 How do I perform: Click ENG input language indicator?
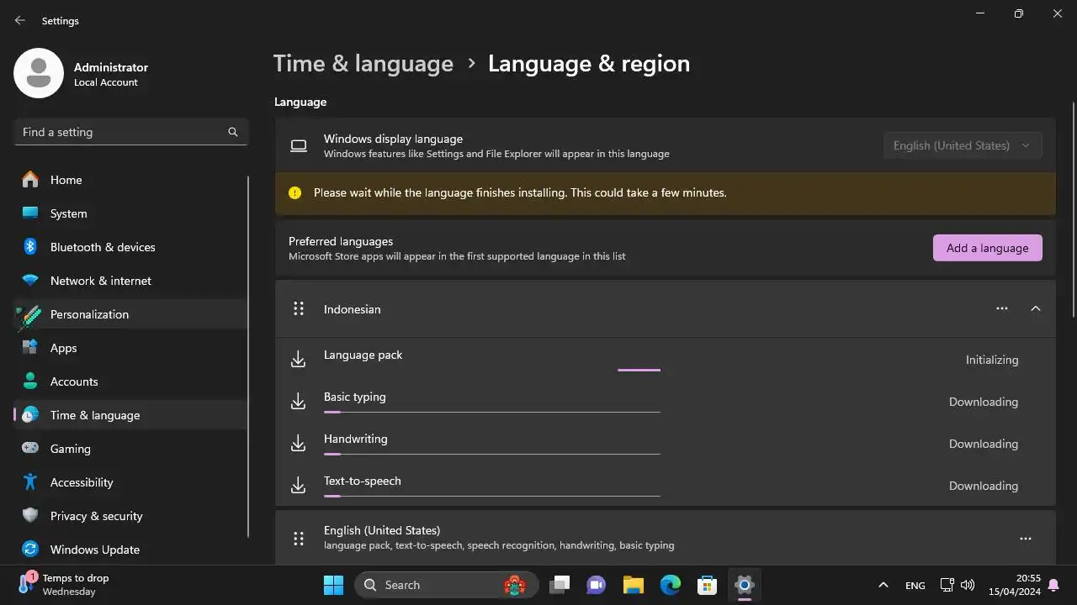(x=915, y=585)
